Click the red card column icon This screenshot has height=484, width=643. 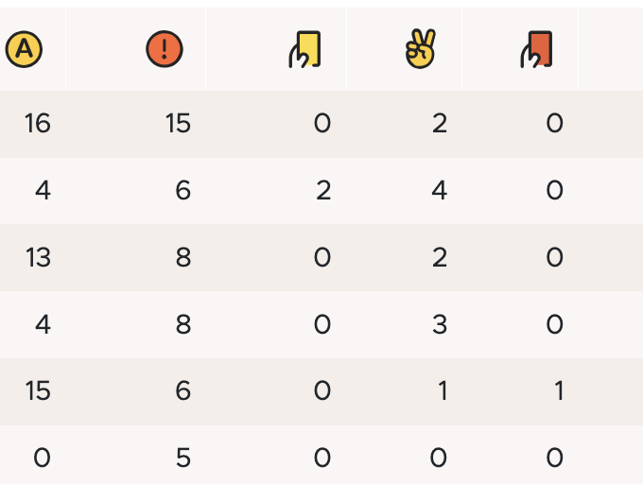pos(536,49)
